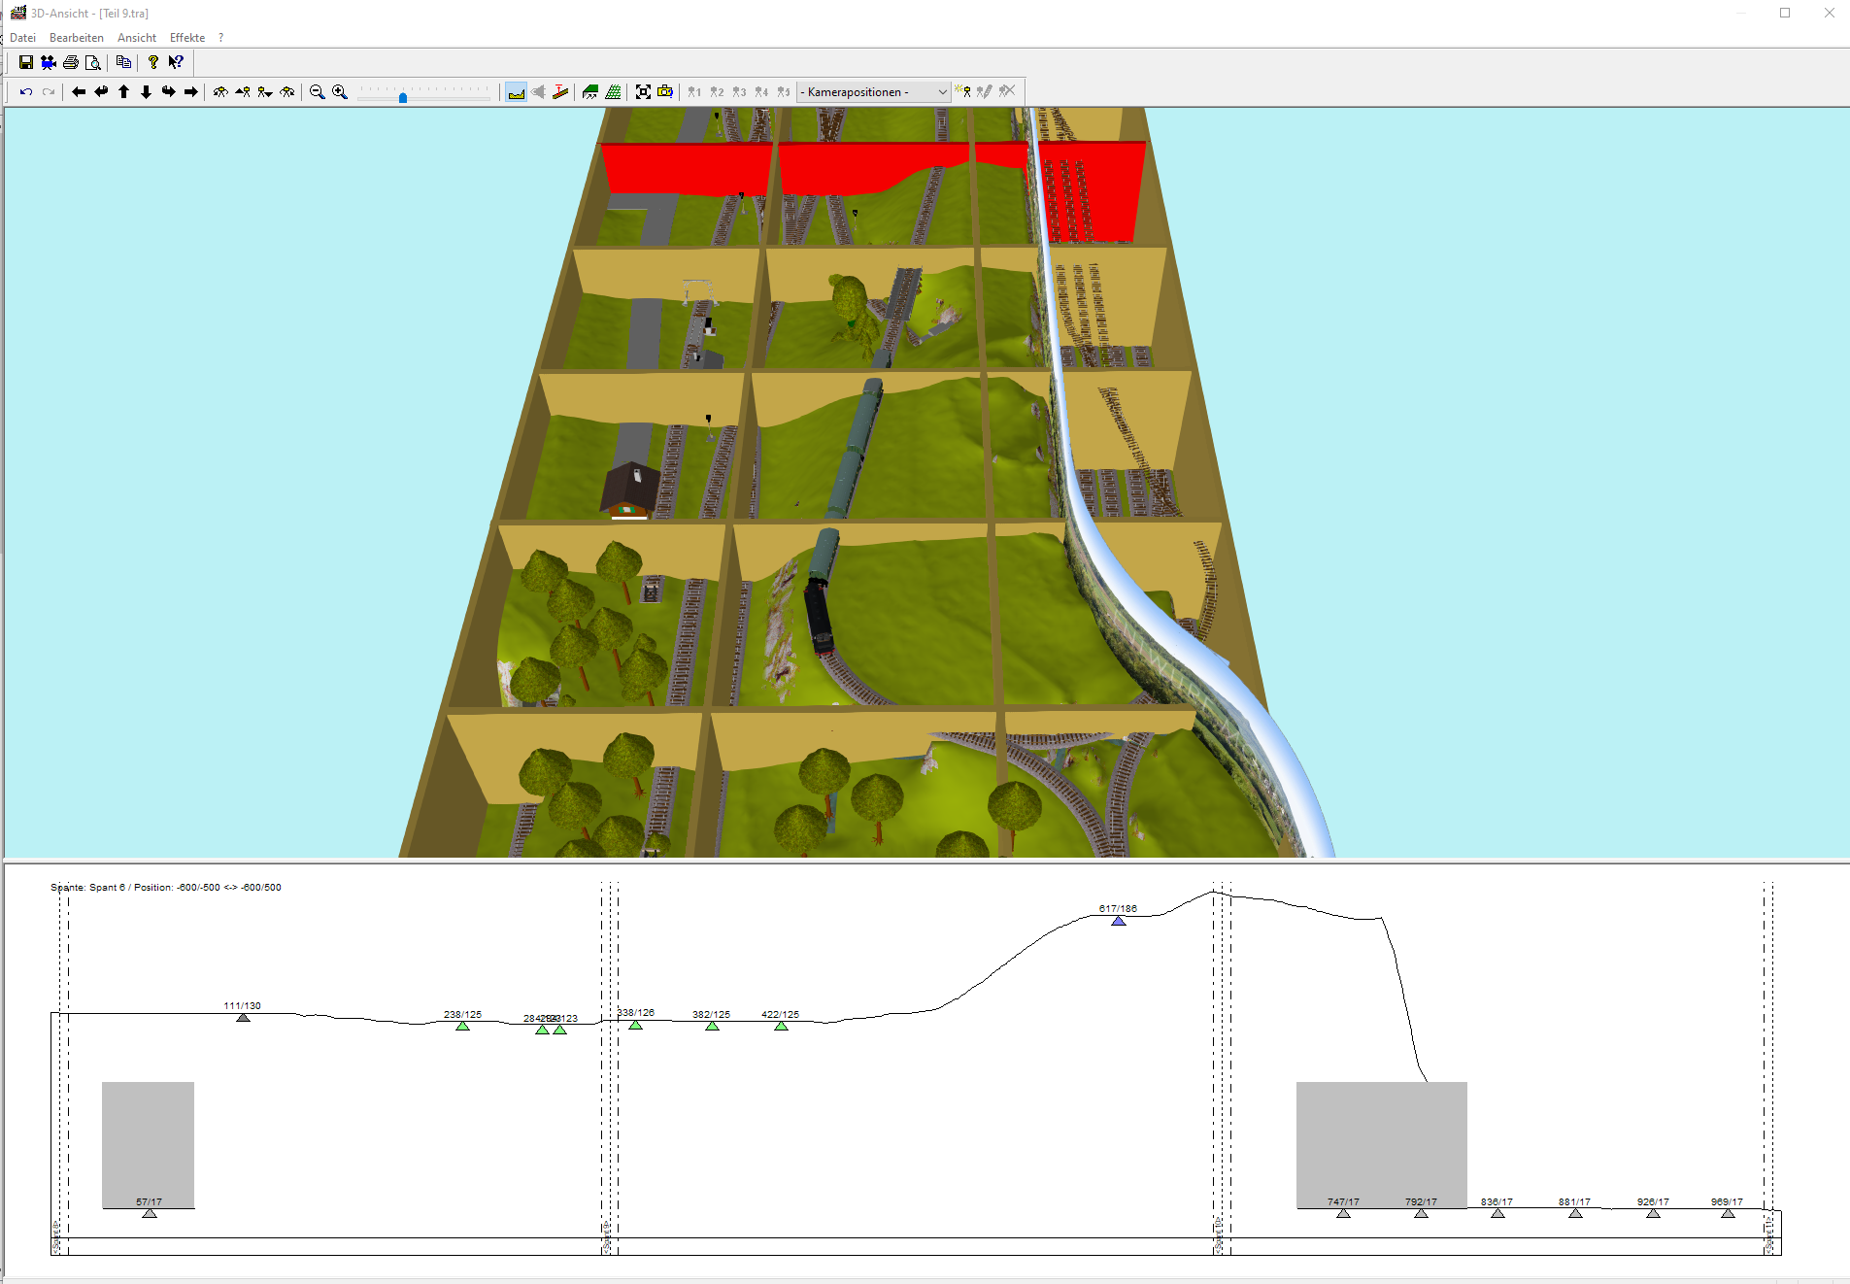Raise camera with tripod up icon

243,91
